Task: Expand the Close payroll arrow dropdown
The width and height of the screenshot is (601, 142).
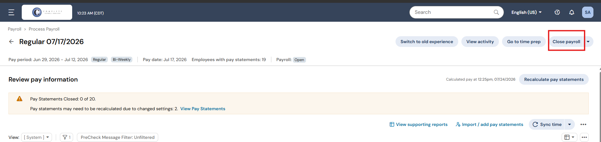Action: (x=588, y=42)
